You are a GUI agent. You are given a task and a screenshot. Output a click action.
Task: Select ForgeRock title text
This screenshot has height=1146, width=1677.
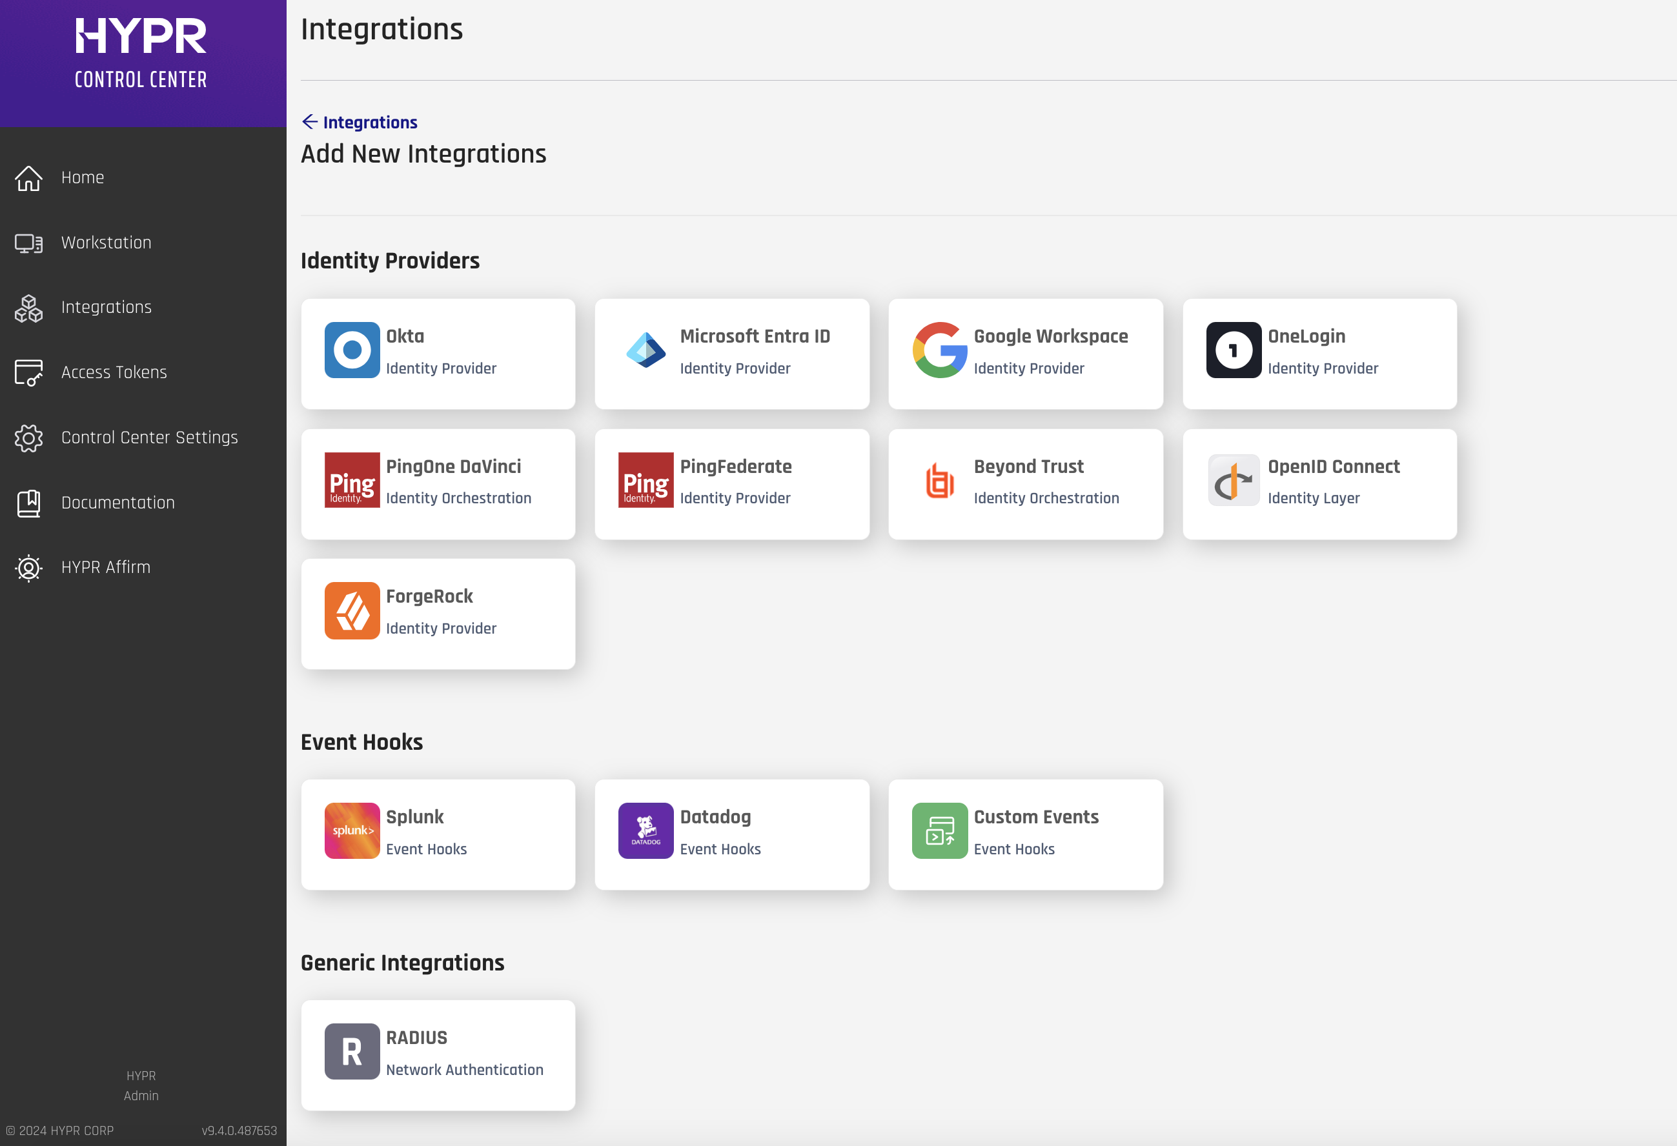click(429, 596)
